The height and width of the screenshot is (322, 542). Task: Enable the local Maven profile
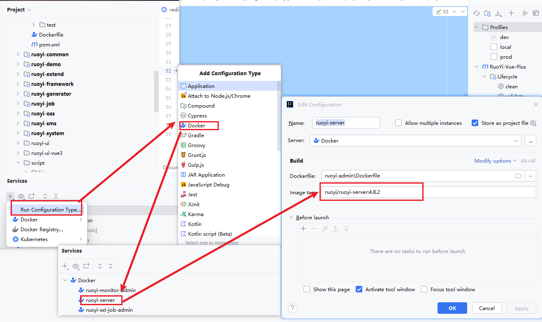(494, 47)
